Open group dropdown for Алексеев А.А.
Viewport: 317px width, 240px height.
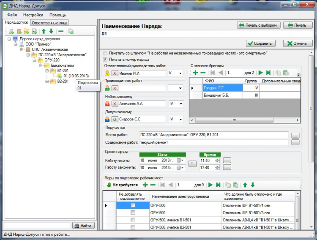click(181, 104)
